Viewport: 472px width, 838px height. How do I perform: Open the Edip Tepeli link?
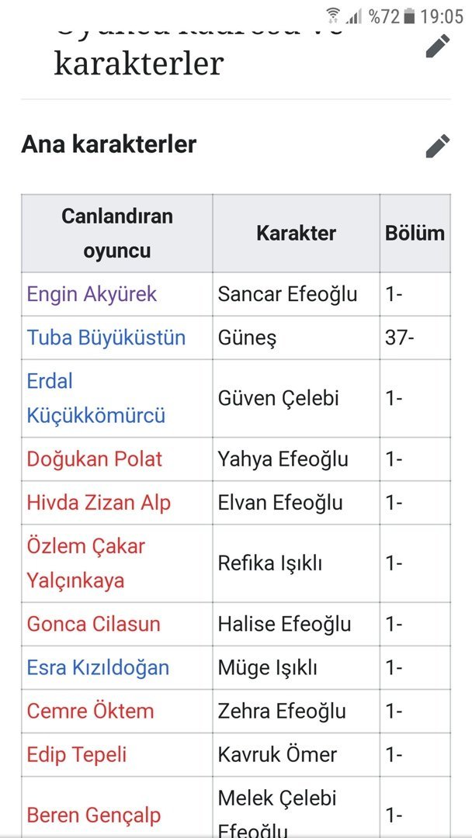tap(76, 754)
